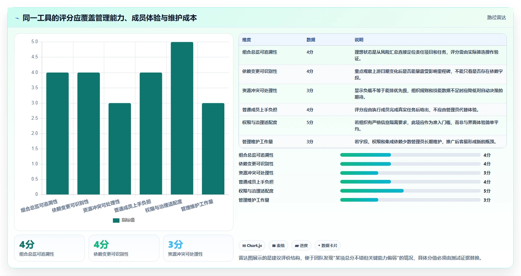Click the 指标值 legend label

pos(128,220)
